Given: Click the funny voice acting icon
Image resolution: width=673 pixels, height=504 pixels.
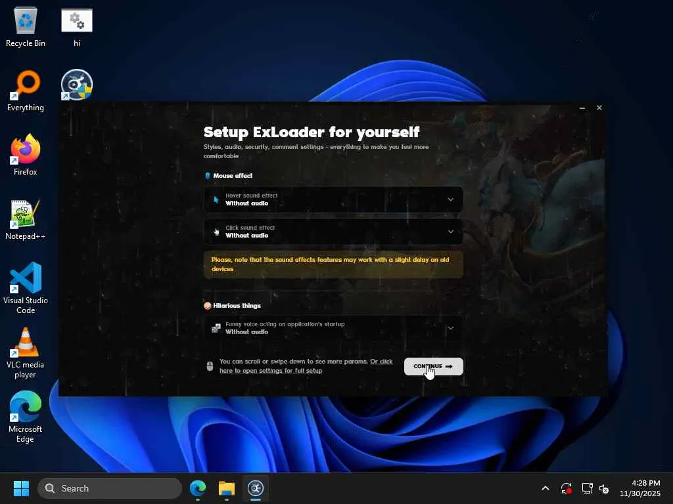Looking at the screenshot, I should click(x=216, y=328).
